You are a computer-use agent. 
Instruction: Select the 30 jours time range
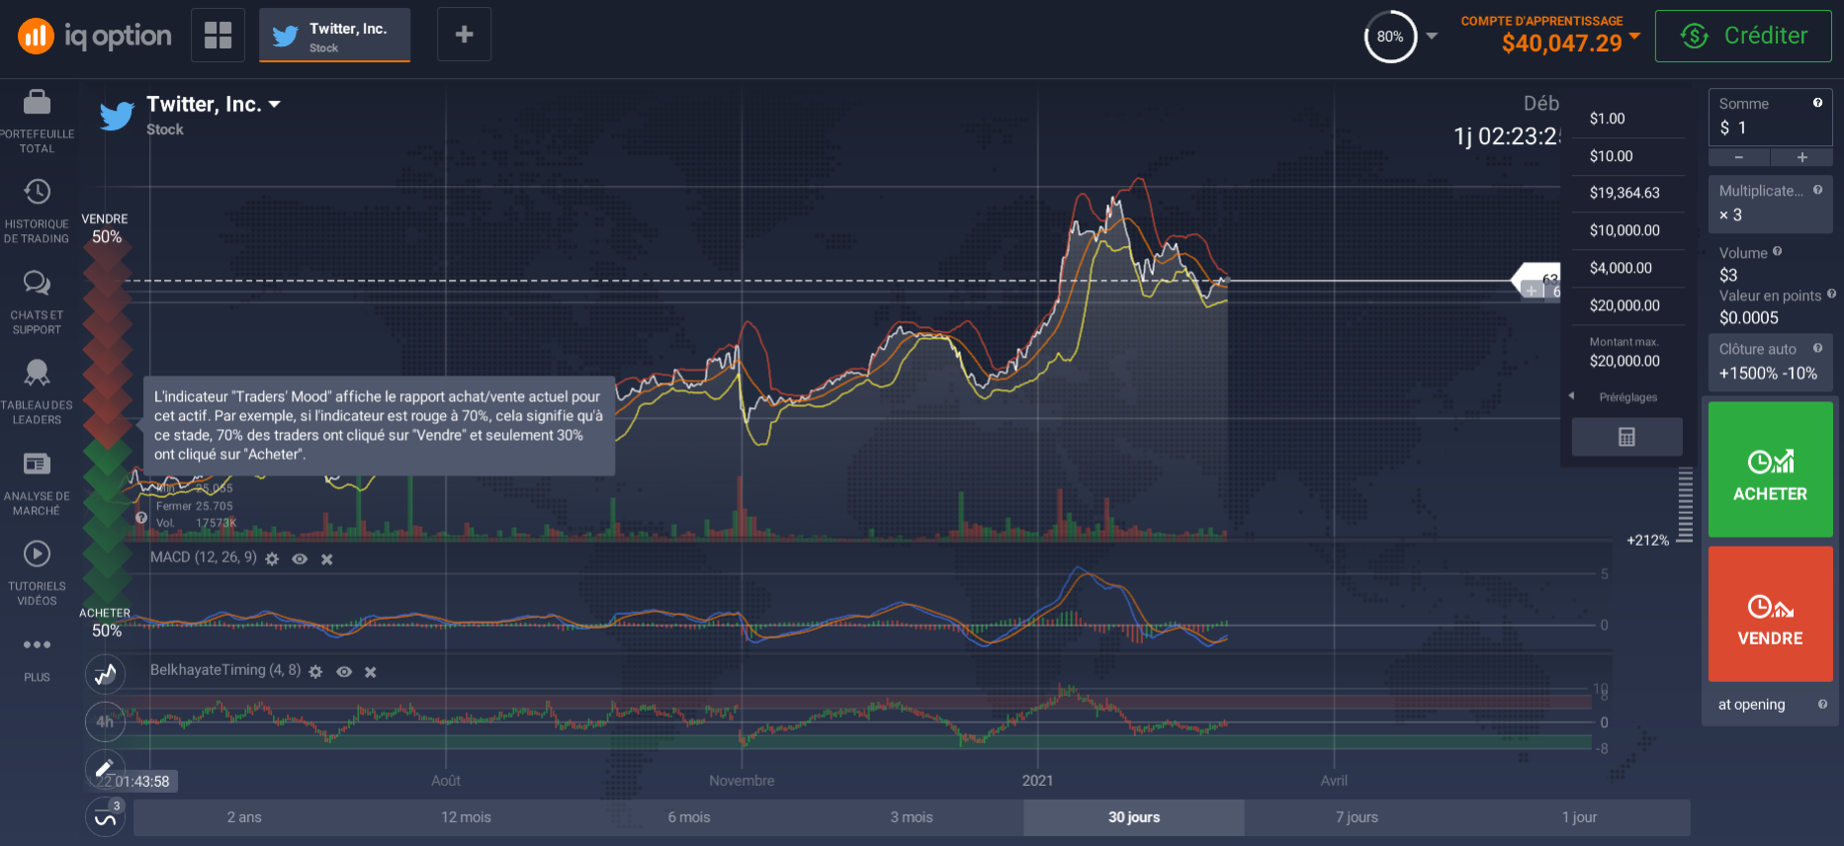[x=1134, y=817]
